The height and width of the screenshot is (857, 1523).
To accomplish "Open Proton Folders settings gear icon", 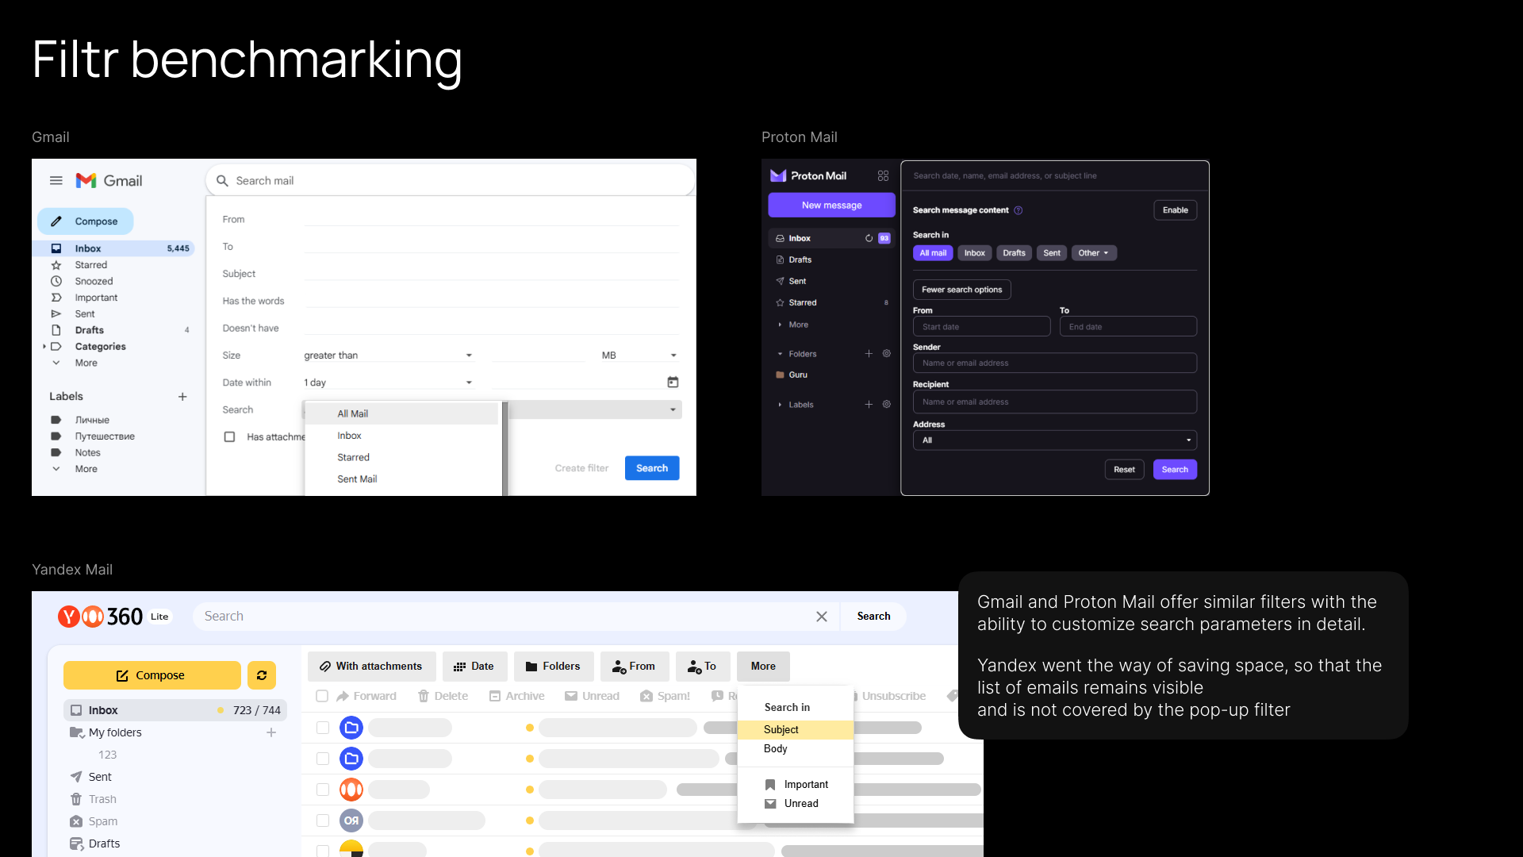I will click(x=887, y=354).
